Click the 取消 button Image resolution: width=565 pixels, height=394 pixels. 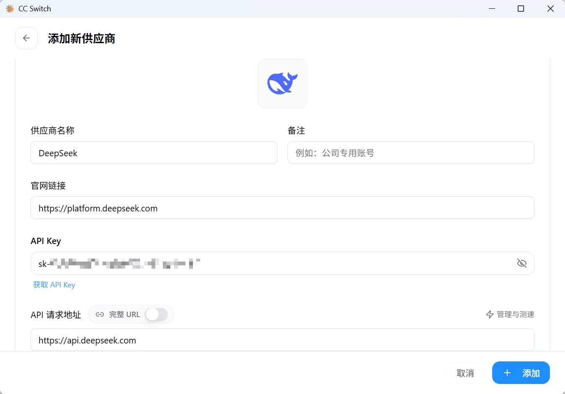click(465, 373)
